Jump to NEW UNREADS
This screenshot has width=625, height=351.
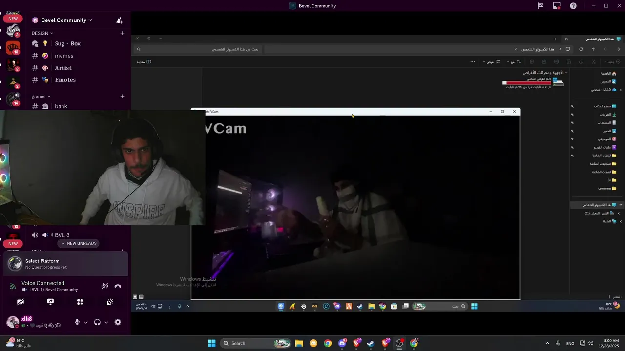(79, 243)
